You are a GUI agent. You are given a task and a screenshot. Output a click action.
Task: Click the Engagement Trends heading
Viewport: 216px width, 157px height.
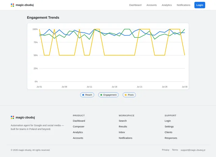tap(43, 18)
